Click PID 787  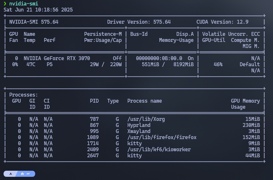(x=94, y=119)
